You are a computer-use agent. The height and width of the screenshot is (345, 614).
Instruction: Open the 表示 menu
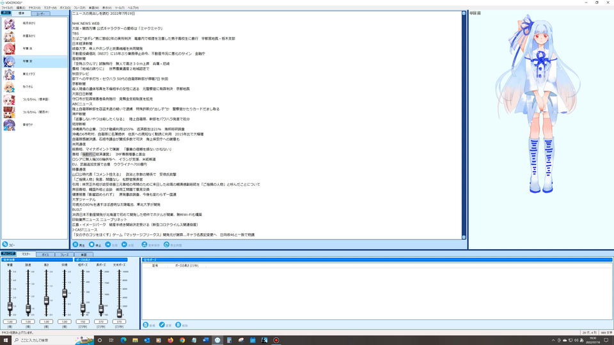coord(107,8)
